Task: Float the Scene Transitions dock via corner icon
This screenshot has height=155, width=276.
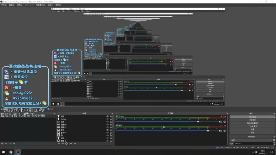Action: pos(274,136)
